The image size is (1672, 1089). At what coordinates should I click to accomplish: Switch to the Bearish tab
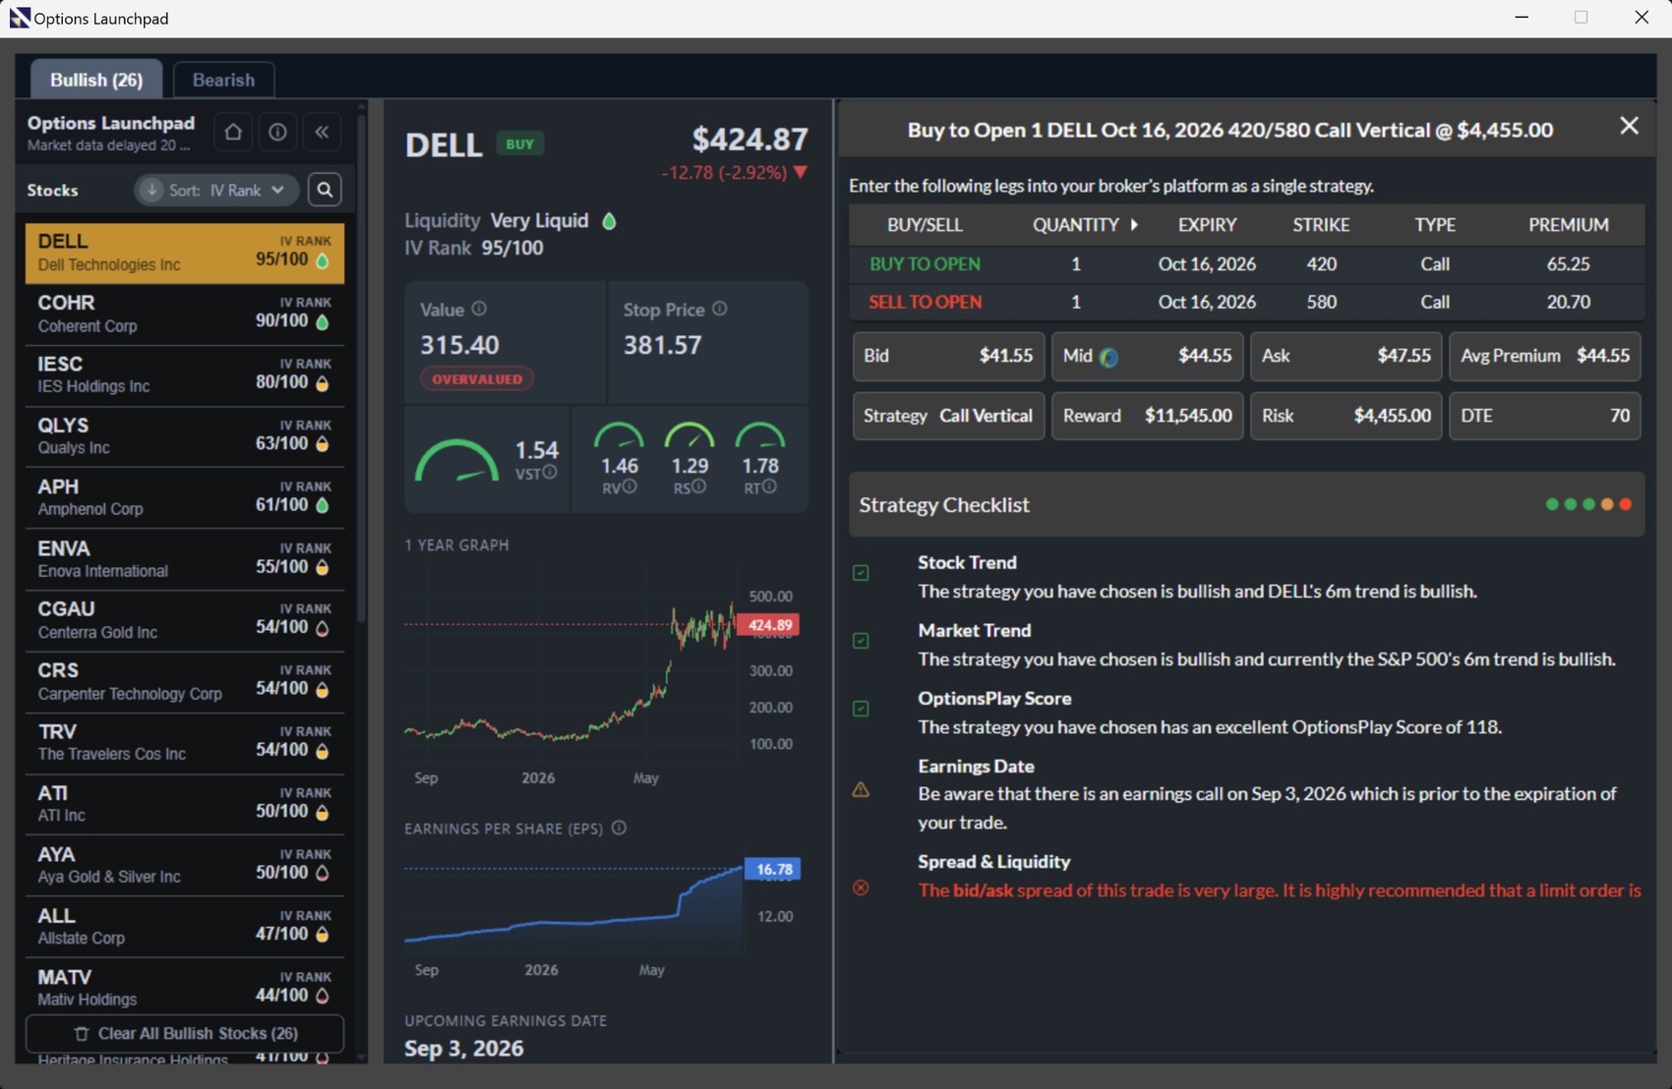pos(223,80)
